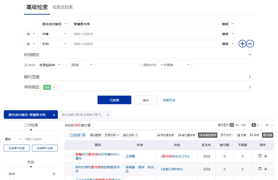Sort results by 被引量排序
The height and width of the screenshot is (180, 278).
[x=186, y=135]
